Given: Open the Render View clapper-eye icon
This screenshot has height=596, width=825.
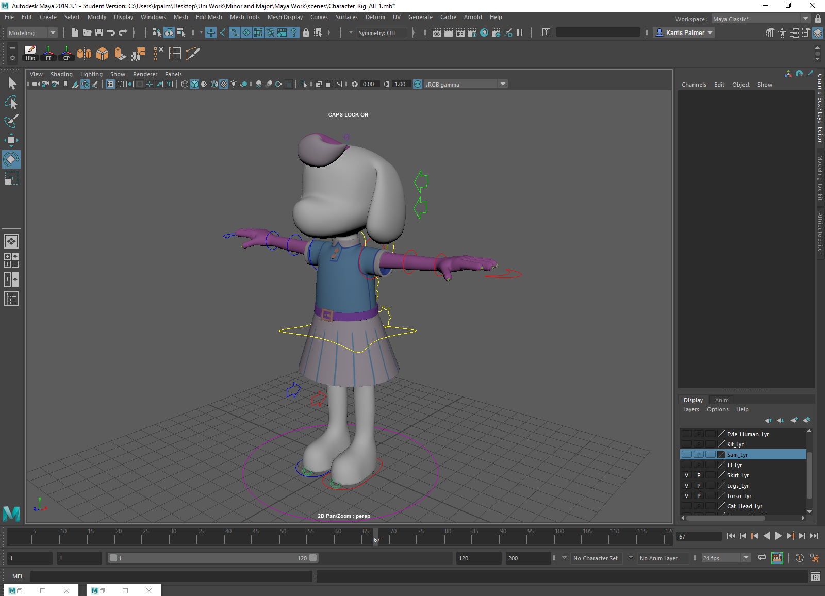Looking at the screenshot, I should (437, 32).
